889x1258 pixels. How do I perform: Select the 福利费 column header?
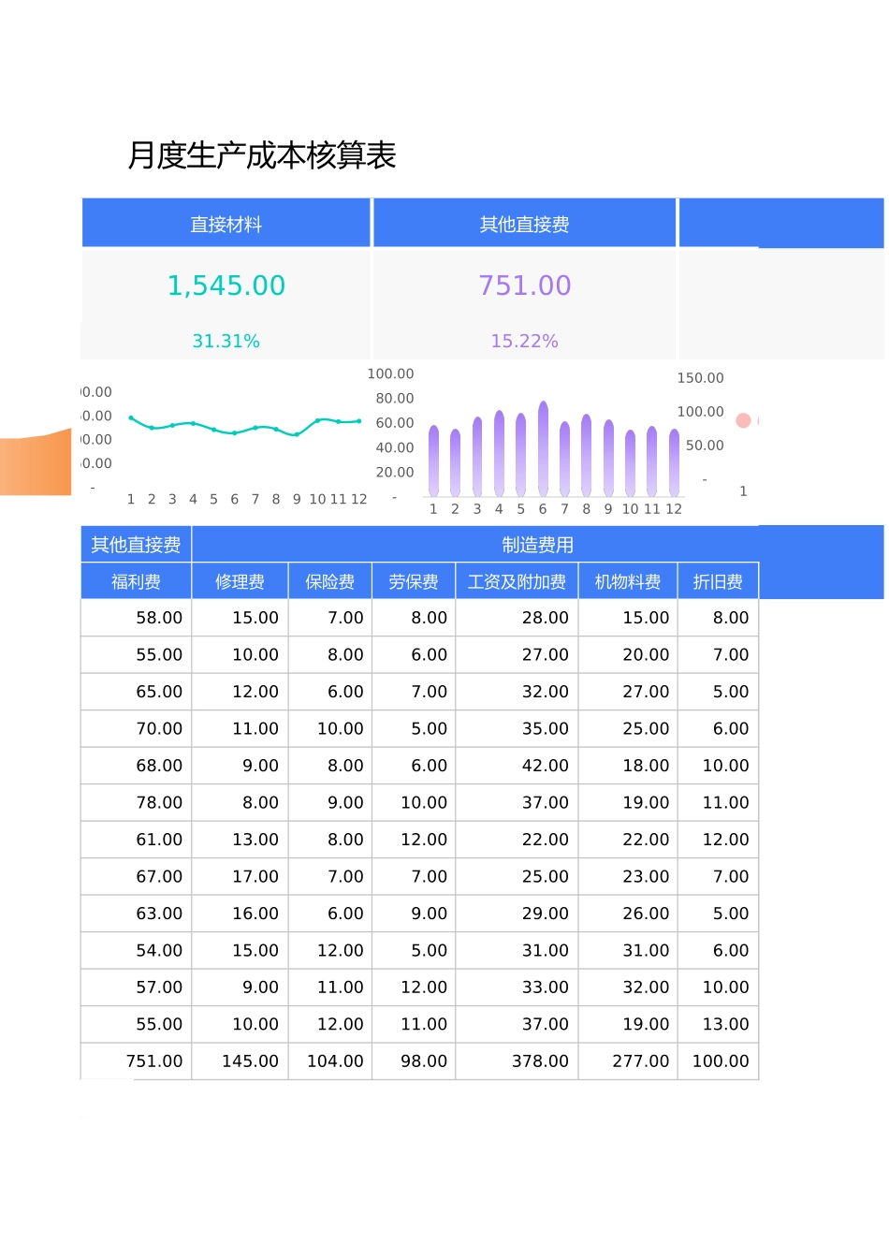point(136,580)
